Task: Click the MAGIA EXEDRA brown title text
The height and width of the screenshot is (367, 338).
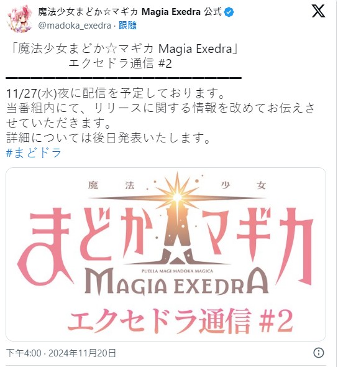Action: click(x=176, y=282)
